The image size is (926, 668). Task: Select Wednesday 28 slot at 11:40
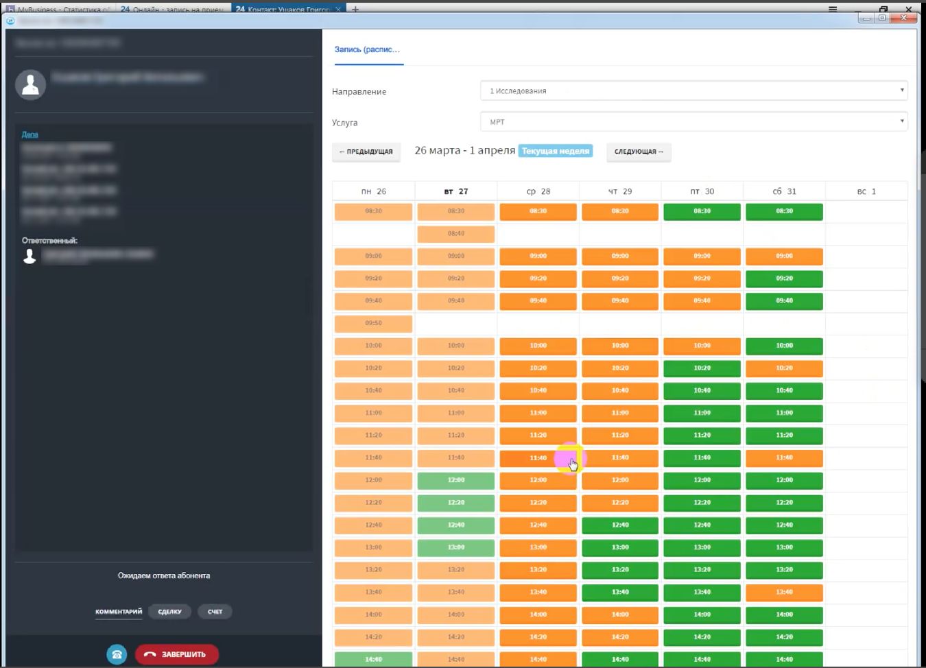538,458
